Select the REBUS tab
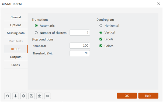The width and height of the screenshot is (163, 102). pyautogui.click(x=16, y=49)
